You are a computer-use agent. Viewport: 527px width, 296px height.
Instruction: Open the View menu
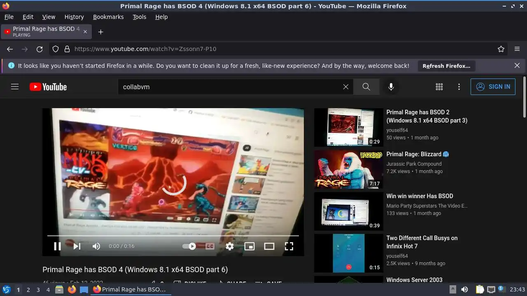(49, 17)
